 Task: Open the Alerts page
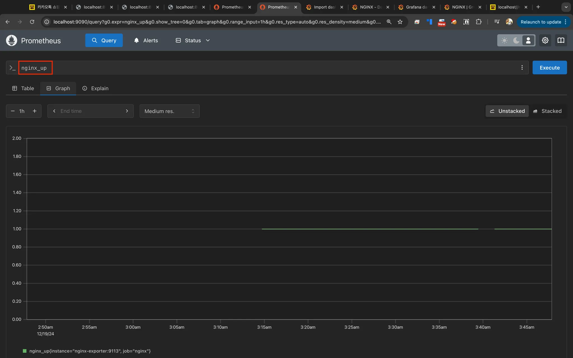pyautogui.click(x=146, y=40)
